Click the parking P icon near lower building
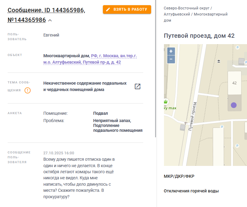The width and height of the screenshot is (247, 207). [x=222, y=127]
